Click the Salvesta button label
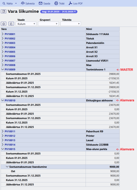This screenshot has height=190, width=137. 30,4
